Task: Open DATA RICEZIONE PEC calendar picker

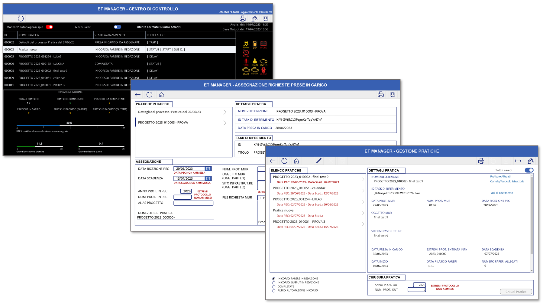Action: (x=208, y=169)
